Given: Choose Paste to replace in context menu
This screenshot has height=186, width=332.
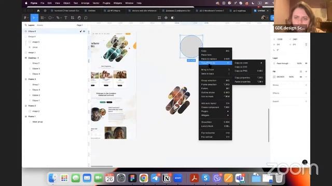Looking at the screenshot, I should (215, 59).
